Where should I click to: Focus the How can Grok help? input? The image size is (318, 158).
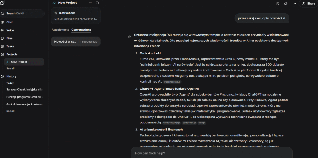(x=211, y=153)
